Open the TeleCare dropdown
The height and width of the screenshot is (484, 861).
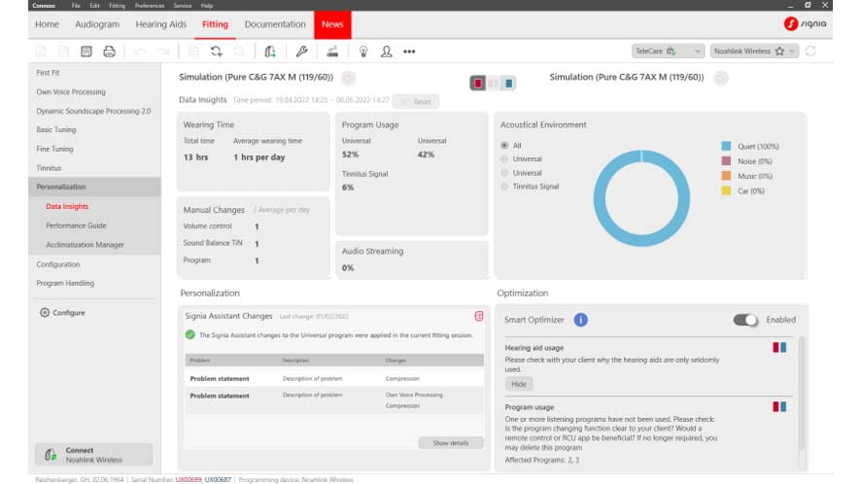[669, 52]
